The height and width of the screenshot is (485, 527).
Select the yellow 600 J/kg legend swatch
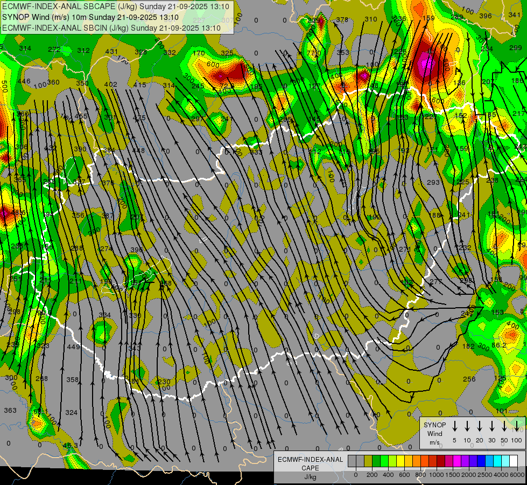[x=400, y=461]
